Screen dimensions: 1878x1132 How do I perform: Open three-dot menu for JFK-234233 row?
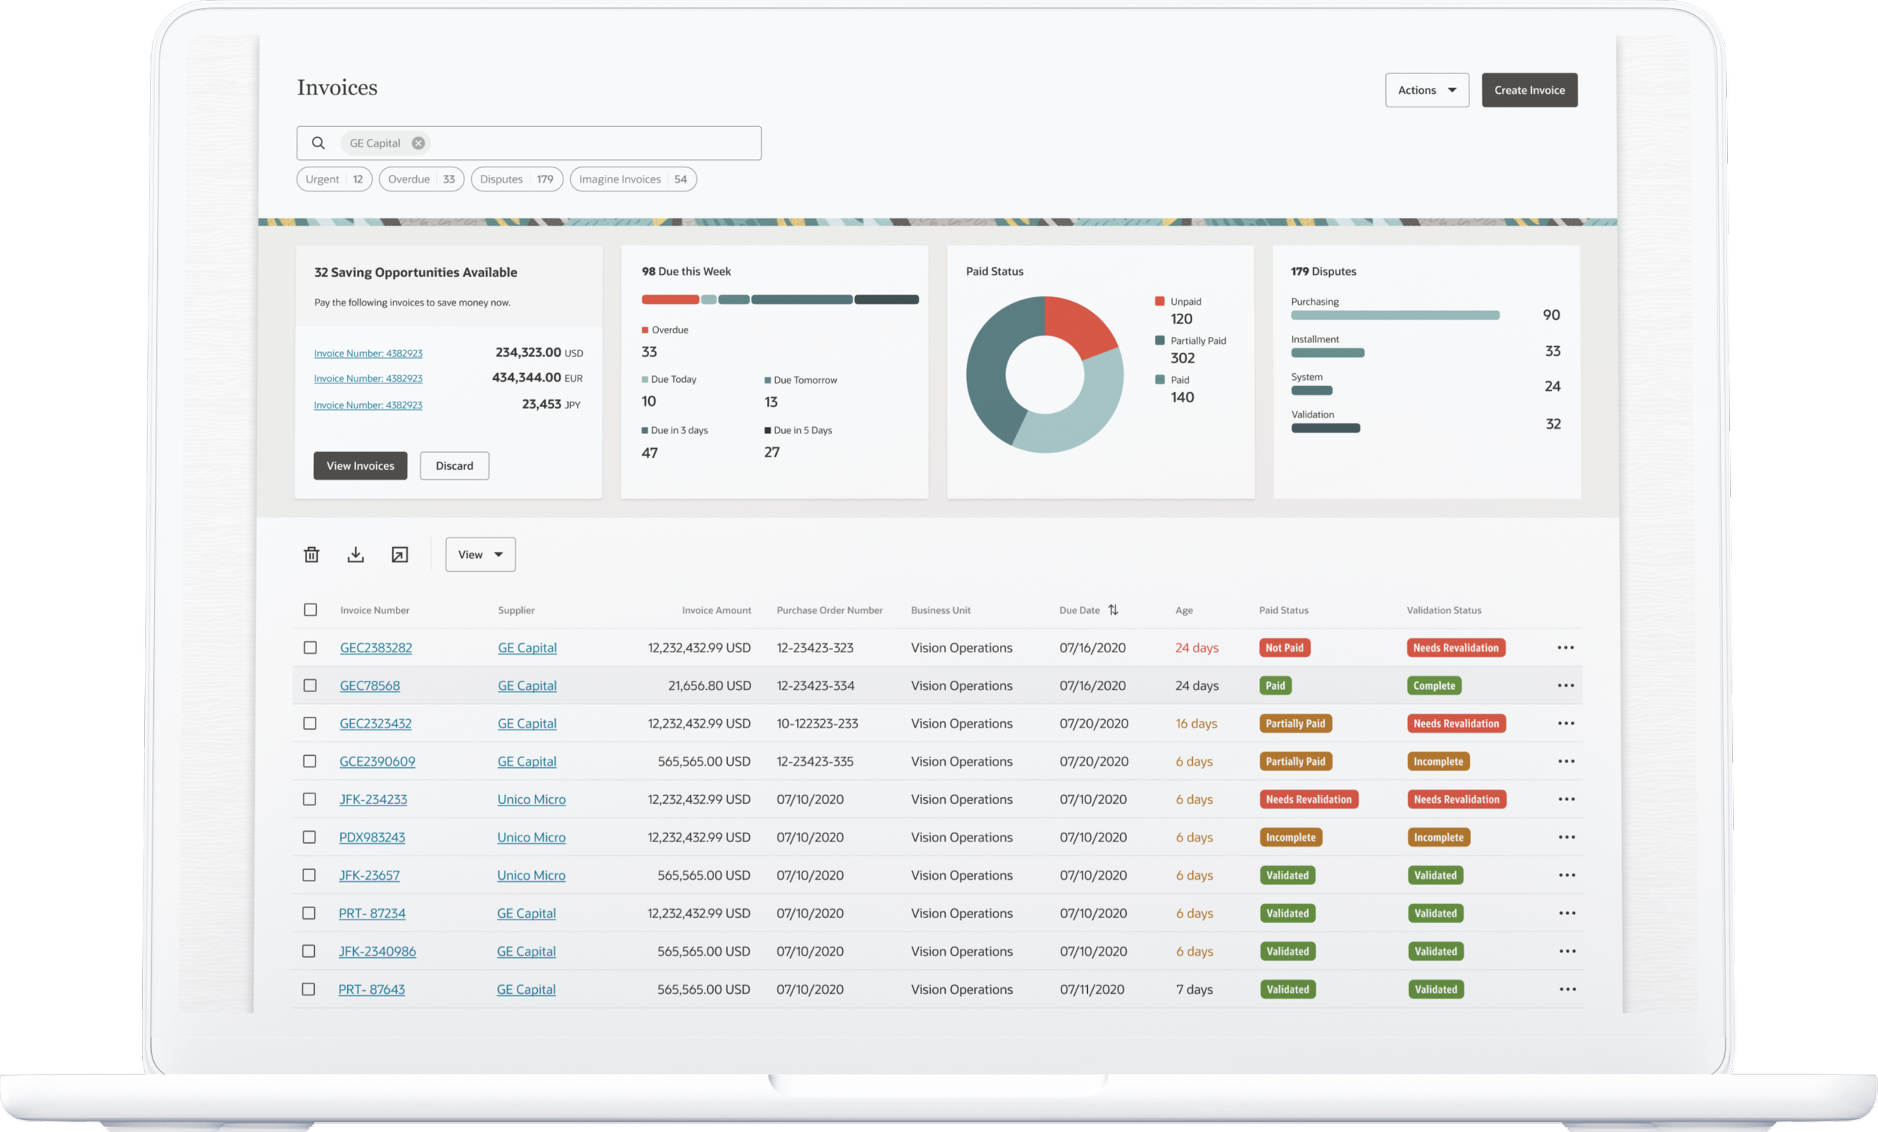[x=1566, y=799]
